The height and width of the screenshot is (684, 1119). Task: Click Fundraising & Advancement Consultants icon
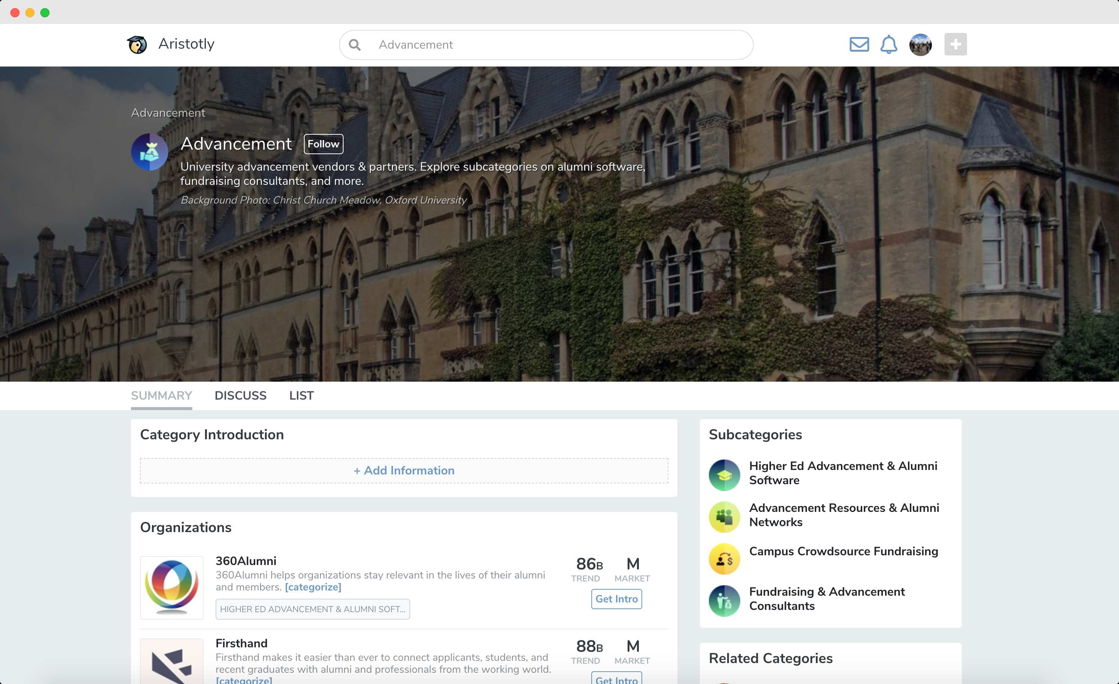(x=724, y=601)
